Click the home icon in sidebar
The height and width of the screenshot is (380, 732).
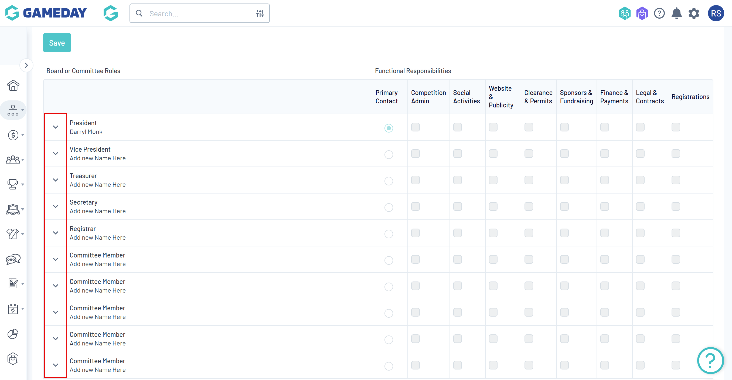(13, 85)
